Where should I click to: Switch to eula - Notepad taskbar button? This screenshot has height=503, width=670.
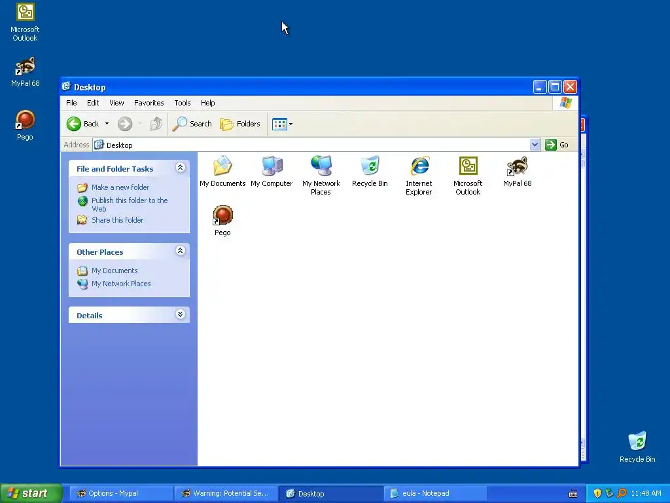point(436,494)
